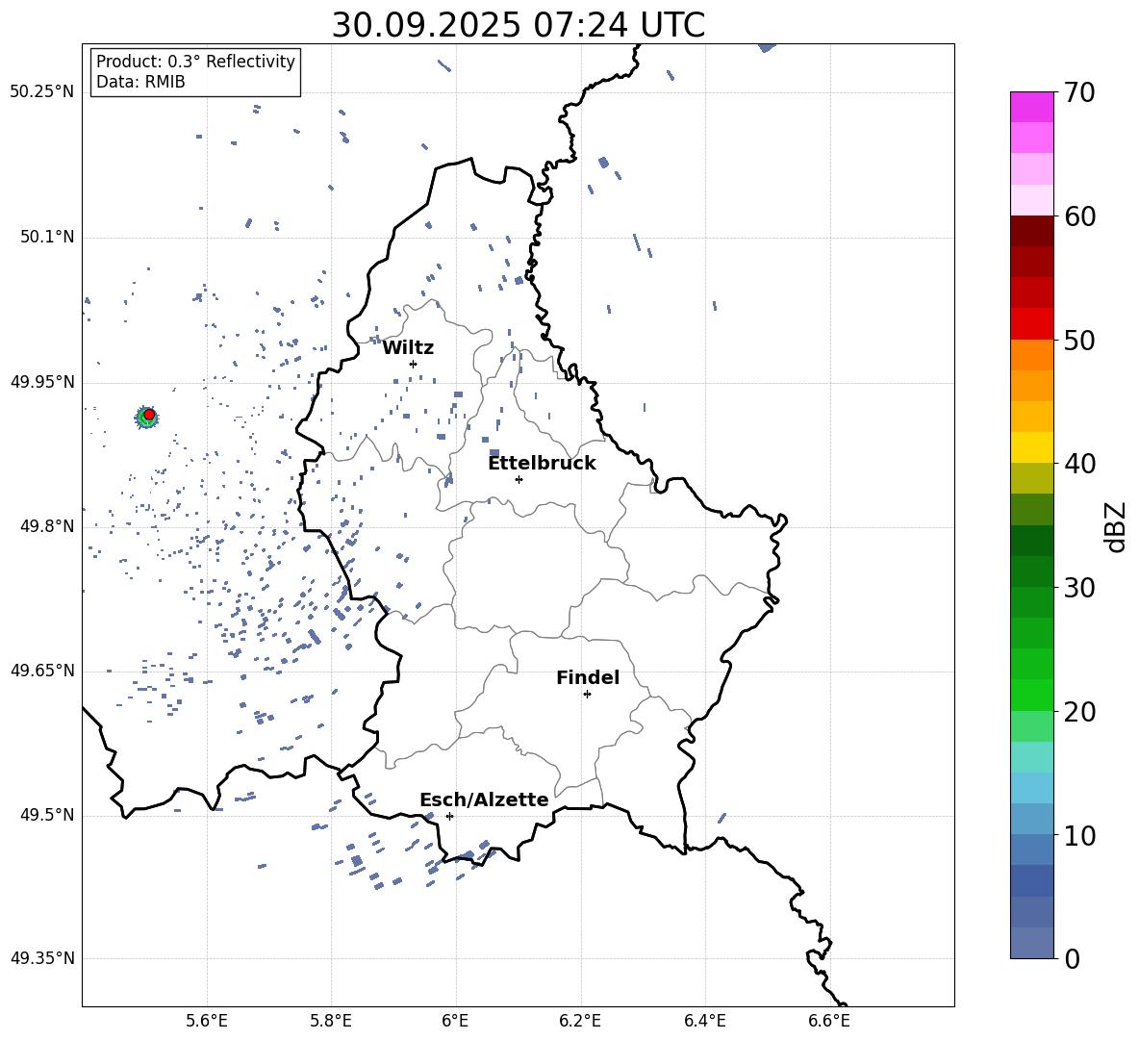
Task: Click the colorbar tick value 40
Action: tap(1079, 464)
